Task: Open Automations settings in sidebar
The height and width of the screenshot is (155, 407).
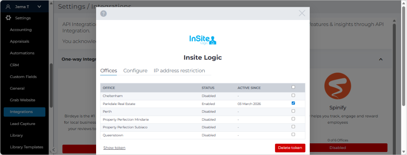Action: coord(22,53)
